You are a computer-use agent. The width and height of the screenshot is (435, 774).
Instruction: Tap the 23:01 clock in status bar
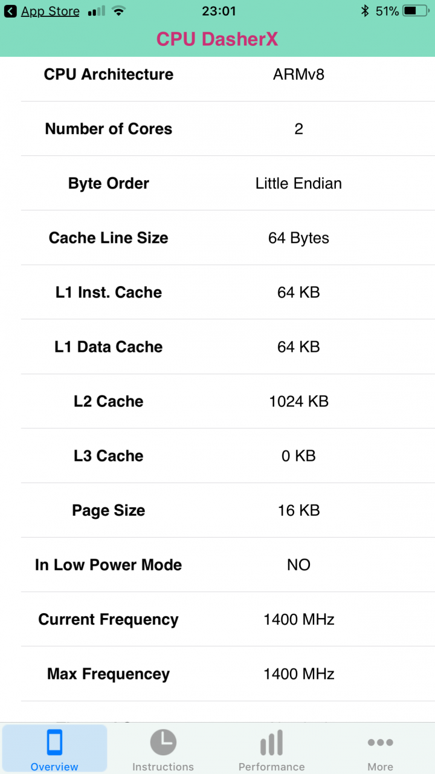[219, 11]
